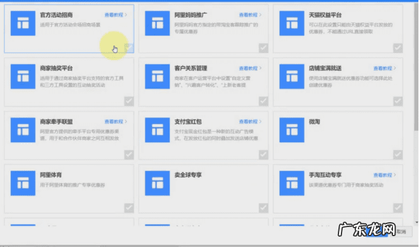This screenshot has height=247, width=419.
Task: Tick the checkbox on 手淘互动专享 card
Action: pos(398,208)
